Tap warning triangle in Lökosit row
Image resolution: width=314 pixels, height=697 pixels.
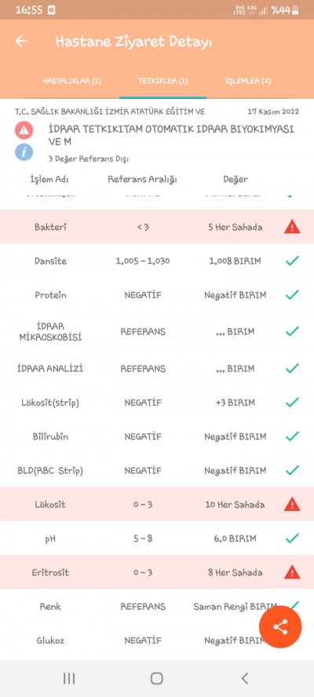(292, 505)
